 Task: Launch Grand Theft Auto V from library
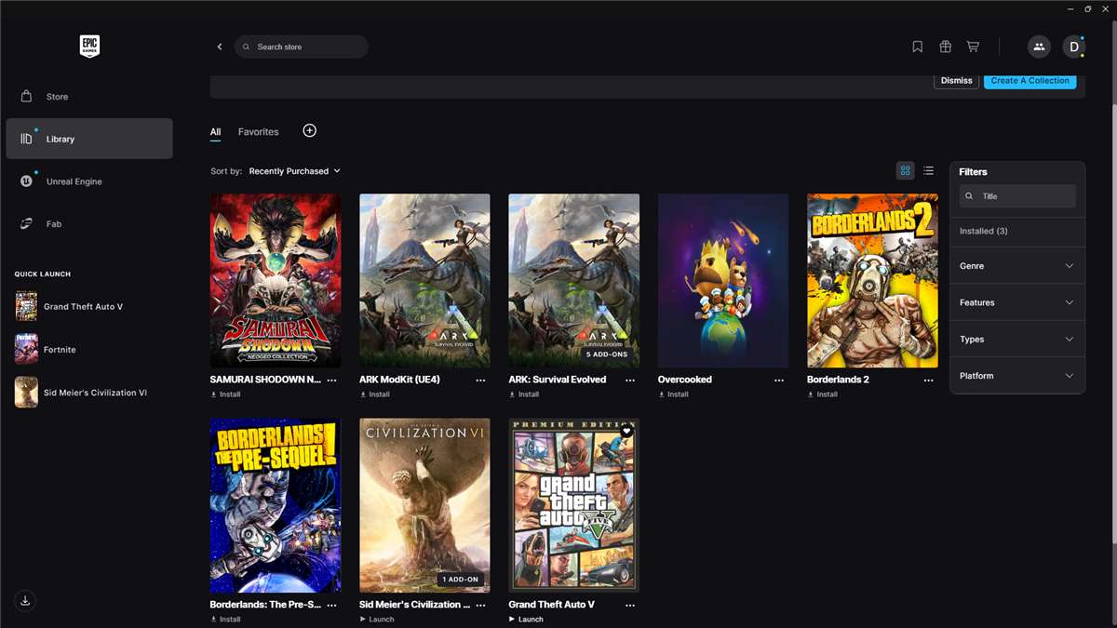pos(525,620)
